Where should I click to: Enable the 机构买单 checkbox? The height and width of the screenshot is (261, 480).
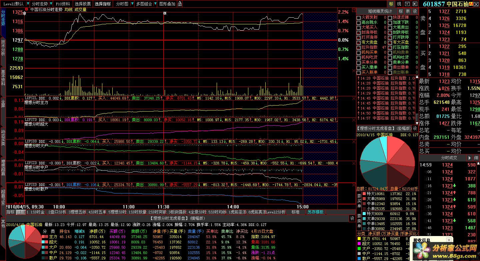coord(359,52)
